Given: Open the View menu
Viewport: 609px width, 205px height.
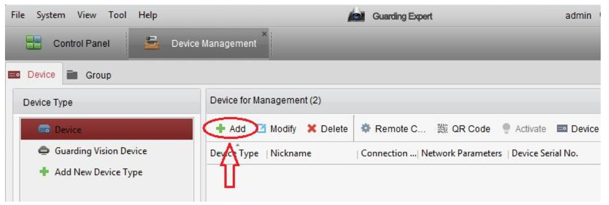Looking at the screenshot, I should 87,15.
